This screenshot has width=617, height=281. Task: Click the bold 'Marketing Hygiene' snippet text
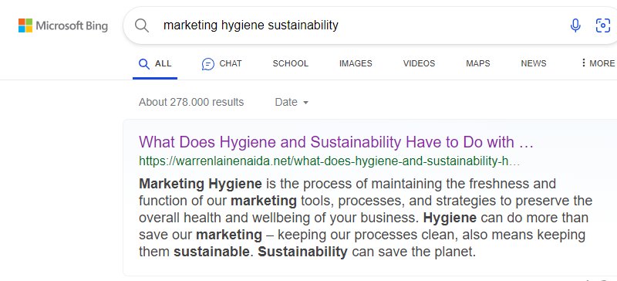[x=201, y=184]
